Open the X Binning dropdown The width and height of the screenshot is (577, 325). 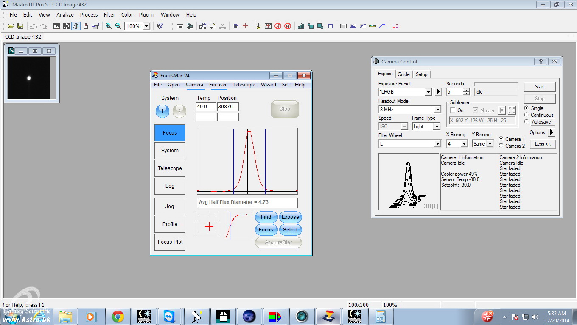464,144
